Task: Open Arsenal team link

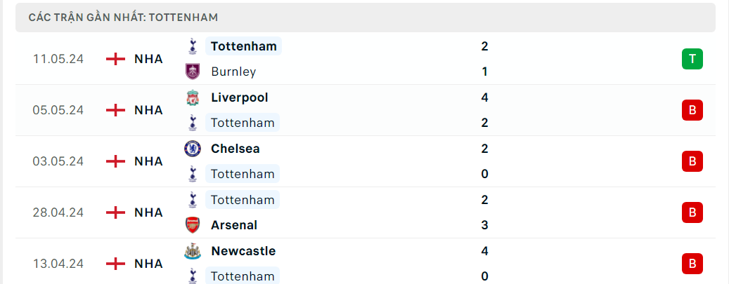Action: [233, 225]
